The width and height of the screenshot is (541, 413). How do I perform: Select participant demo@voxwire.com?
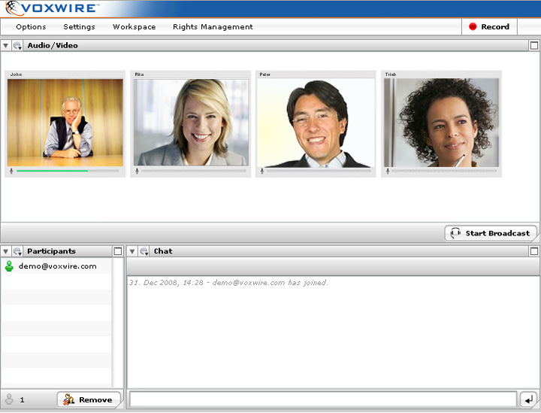56,266
